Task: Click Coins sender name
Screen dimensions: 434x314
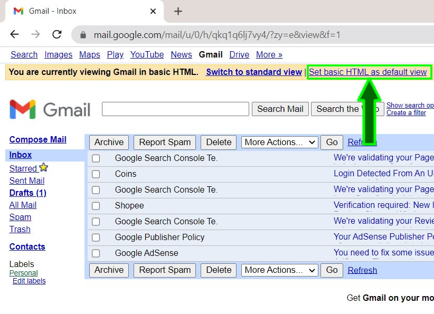Action: click(126, 174)
